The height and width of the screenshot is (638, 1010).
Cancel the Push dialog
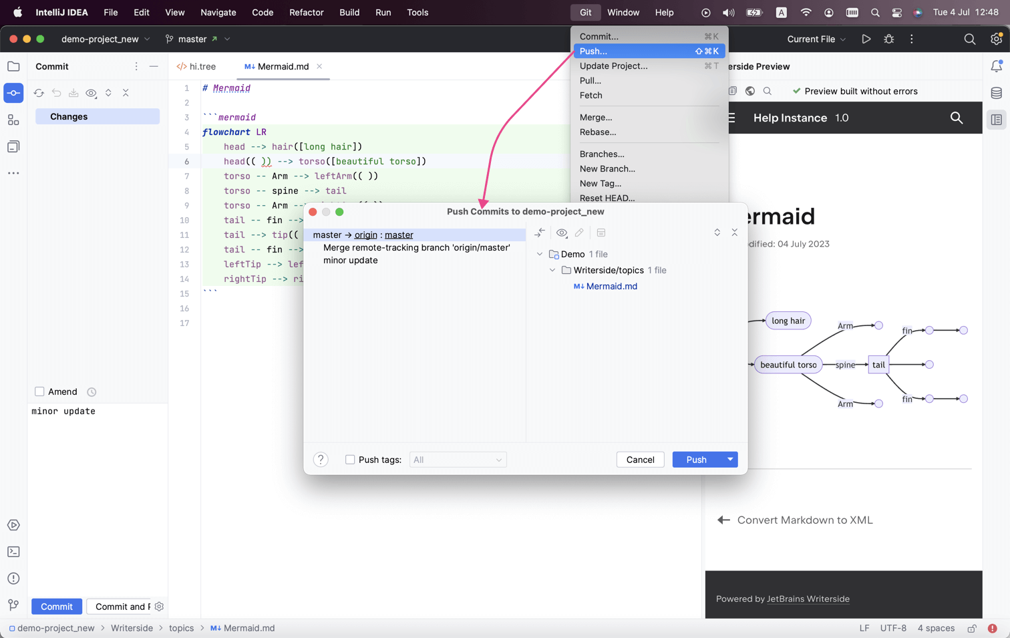coord(640,460)
